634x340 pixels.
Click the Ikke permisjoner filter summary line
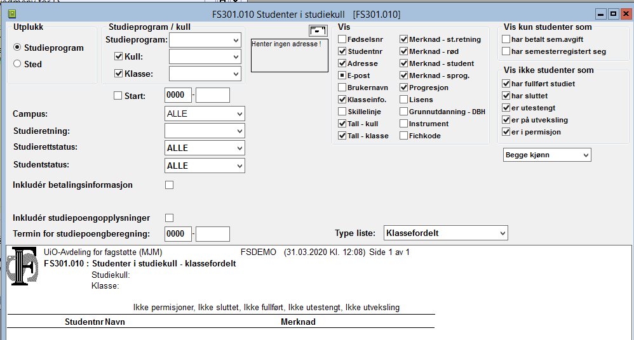pyautogui.click(x=266, y=308)
